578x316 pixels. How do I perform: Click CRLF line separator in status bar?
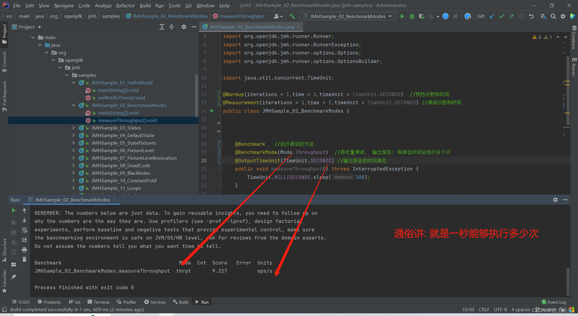484,309
